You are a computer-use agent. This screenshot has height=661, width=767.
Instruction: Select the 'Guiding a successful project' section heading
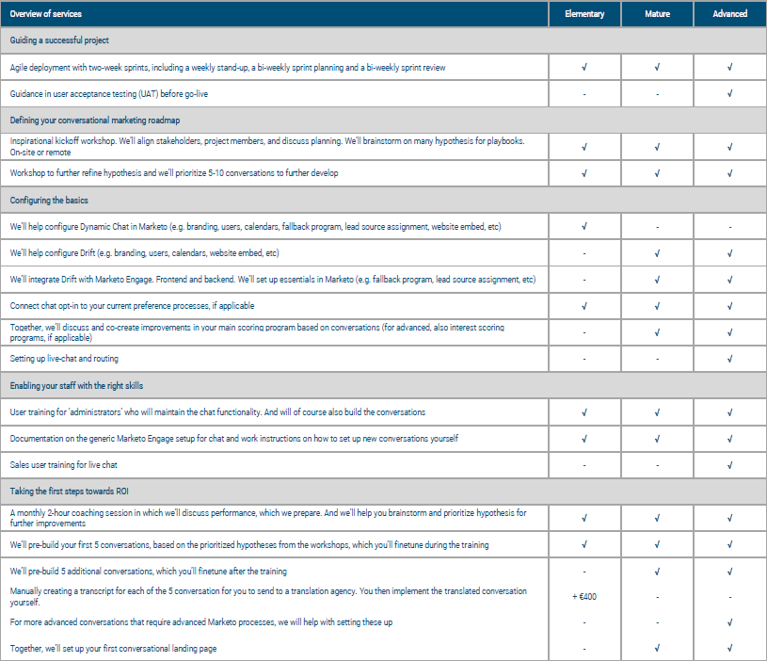pyautogui.click(x=59, y=40)
